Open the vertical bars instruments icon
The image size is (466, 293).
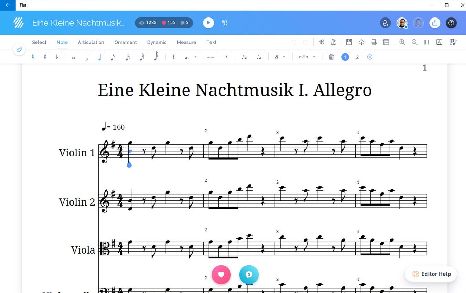(x=426, y=42)
